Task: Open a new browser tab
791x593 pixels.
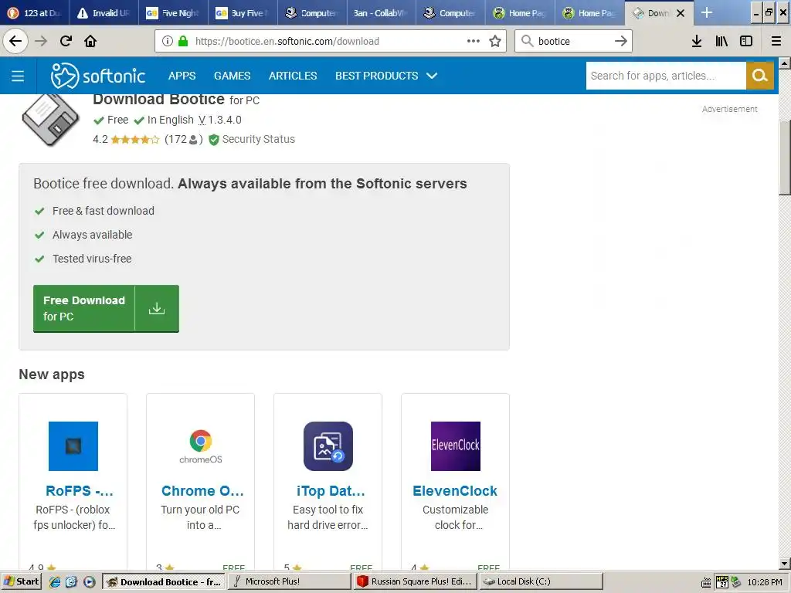Action: [x=707, y=12]
